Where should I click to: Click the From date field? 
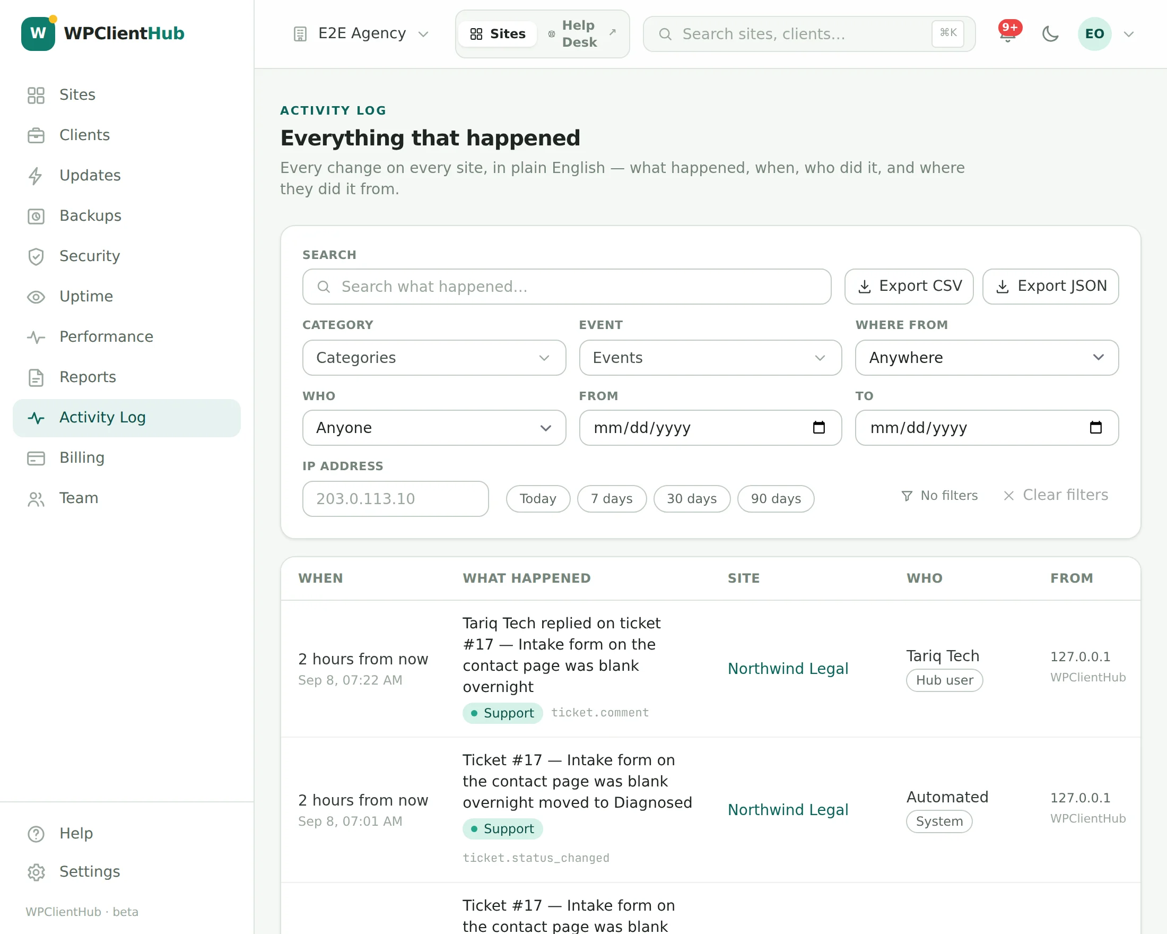pyautogui.click(x=710, y=428)
